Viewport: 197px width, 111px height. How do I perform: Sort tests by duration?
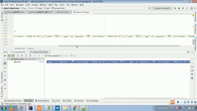(x=22, y=55)
